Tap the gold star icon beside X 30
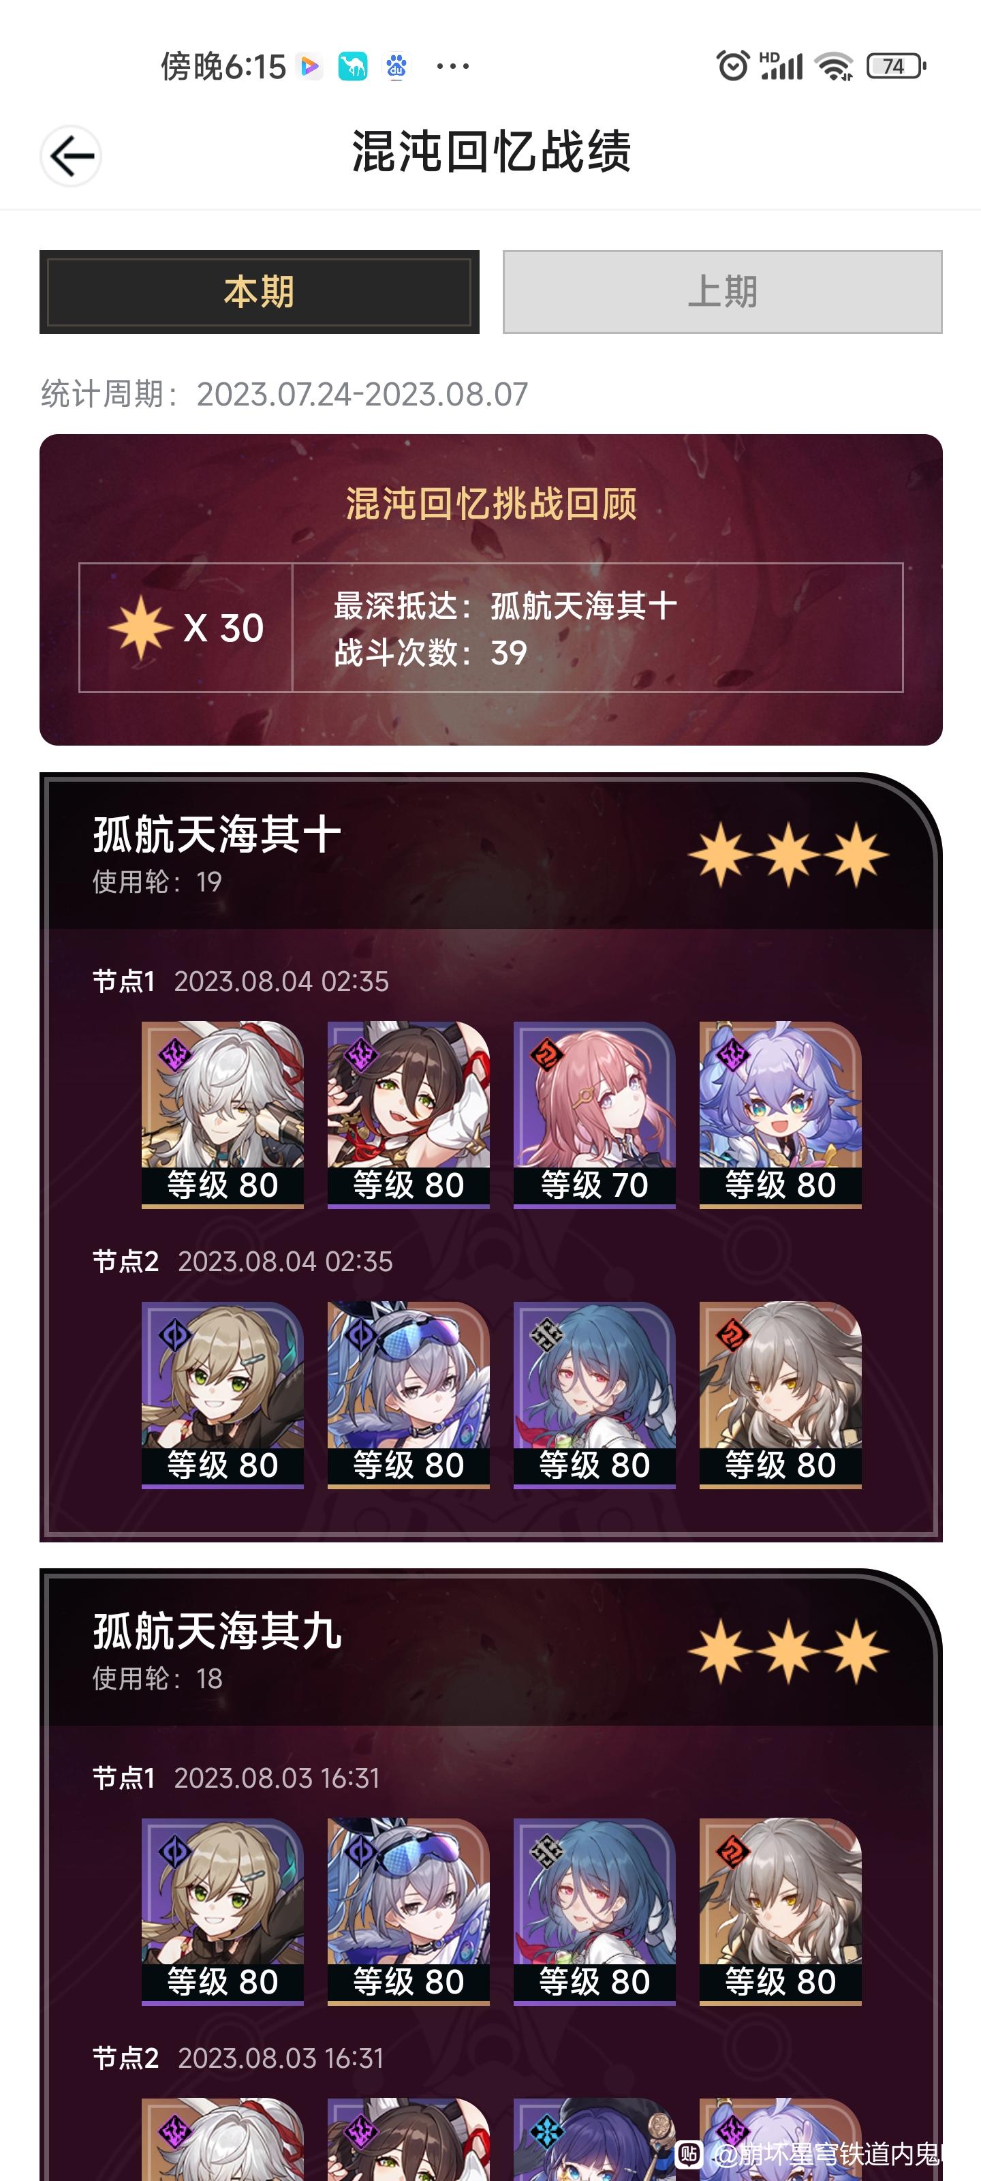Screen dimensions: 981x2181 coord(140,627)
